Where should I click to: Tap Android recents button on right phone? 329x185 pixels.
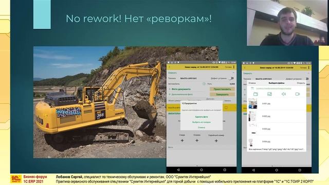[x=300, y=170]
